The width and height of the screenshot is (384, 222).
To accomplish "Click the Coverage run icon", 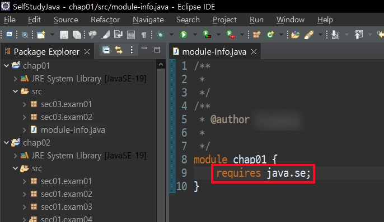I will tap(207, 35).
